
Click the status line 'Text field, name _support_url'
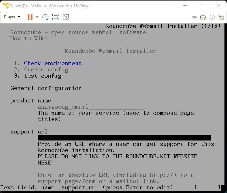(87, 187)
